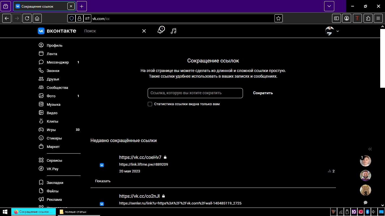Viewport: 385px width, 216px height.
Task: Click the Клипы sidebar icon
Action: point(41,121)
